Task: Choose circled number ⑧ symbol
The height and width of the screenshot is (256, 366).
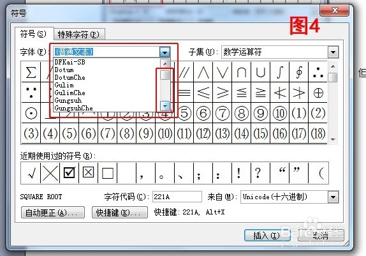Action: (242, 113)
